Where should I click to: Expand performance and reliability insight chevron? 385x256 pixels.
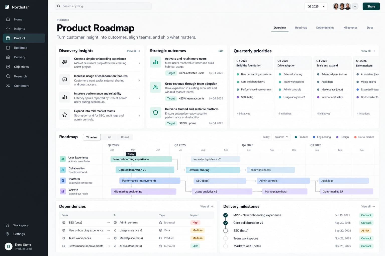(x=139, y=98)
